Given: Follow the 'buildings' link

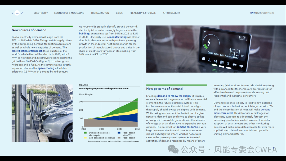Looking at the screenshot, I should coord(84,34).
